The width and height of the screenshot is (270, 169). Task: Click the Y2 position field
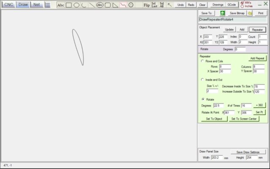coord(223,42)
